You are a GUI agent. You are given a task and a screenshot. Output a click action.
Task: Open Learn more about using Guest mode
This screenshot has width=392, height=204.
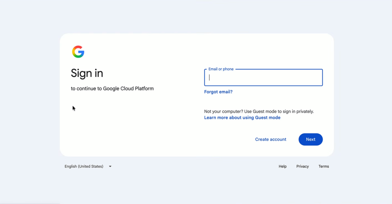(242, 117)
